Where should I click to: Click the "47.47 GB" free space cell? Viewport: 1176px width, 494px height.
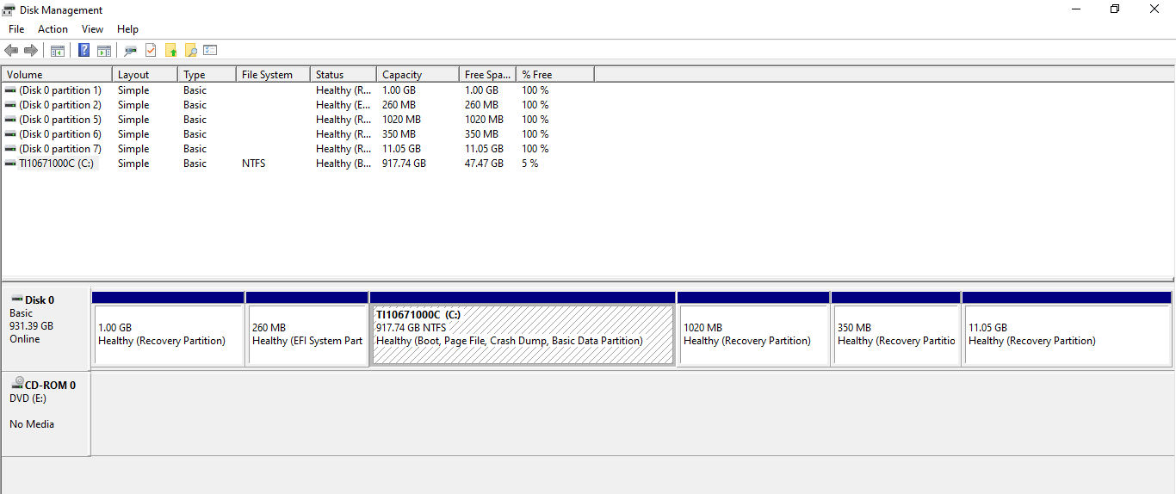coord(484,164)
